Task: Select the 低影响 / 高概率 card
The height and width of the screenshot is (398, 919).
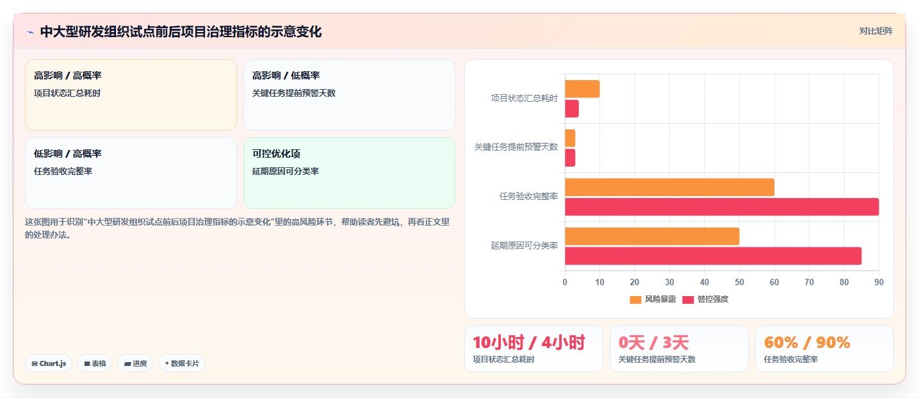Action: [131, 173]
